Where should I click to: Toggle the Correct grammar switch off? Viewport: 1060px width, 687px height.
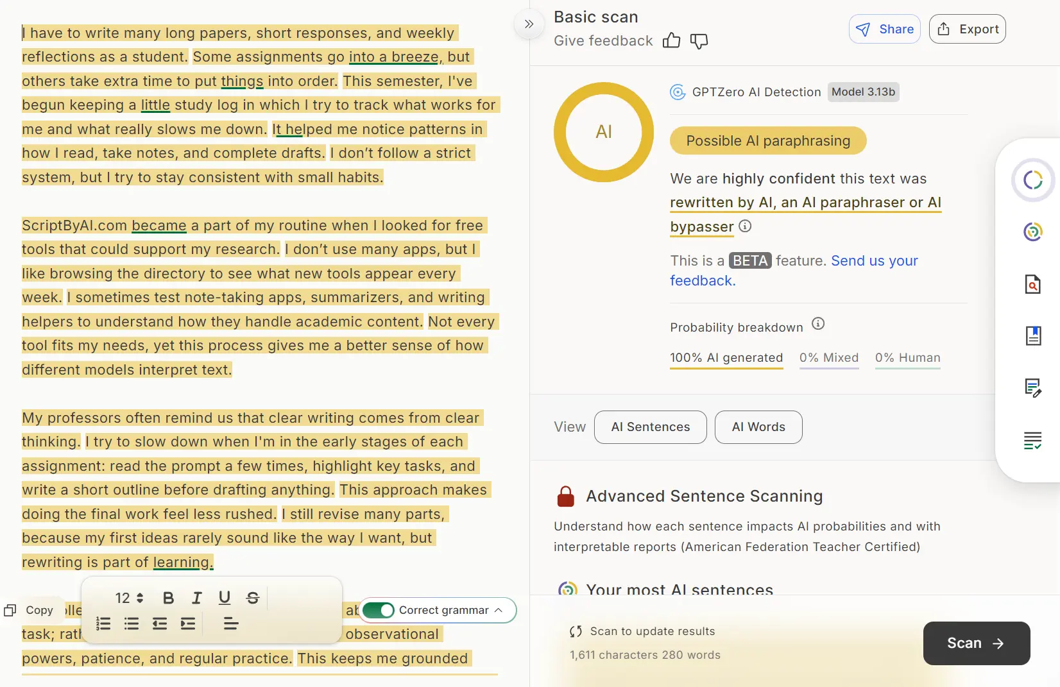point(378,610)
